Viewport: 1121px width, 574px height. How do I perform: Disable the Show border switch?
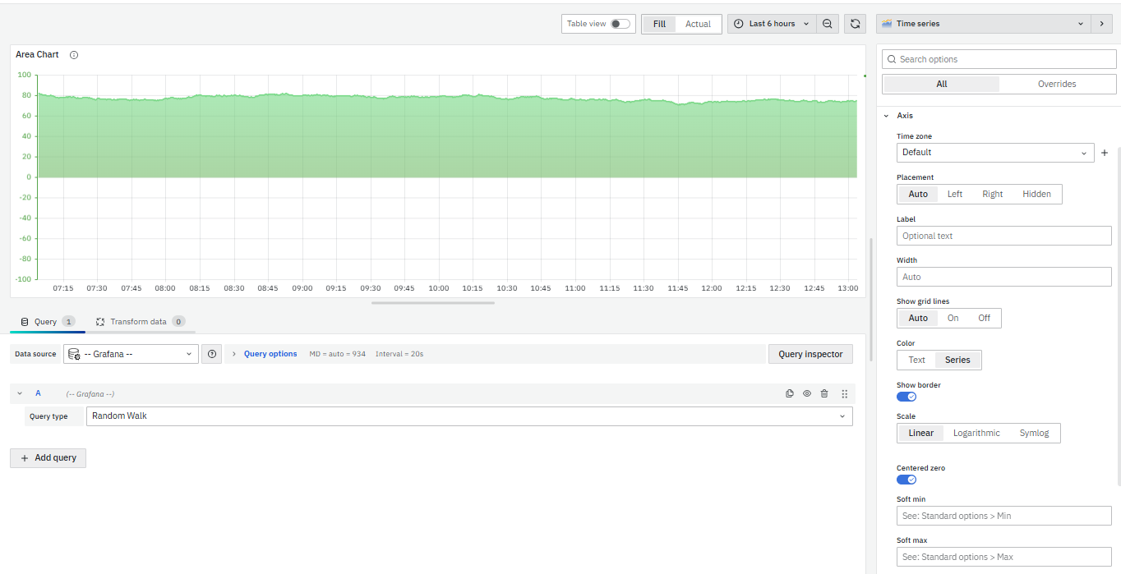(x=906, y=397)
